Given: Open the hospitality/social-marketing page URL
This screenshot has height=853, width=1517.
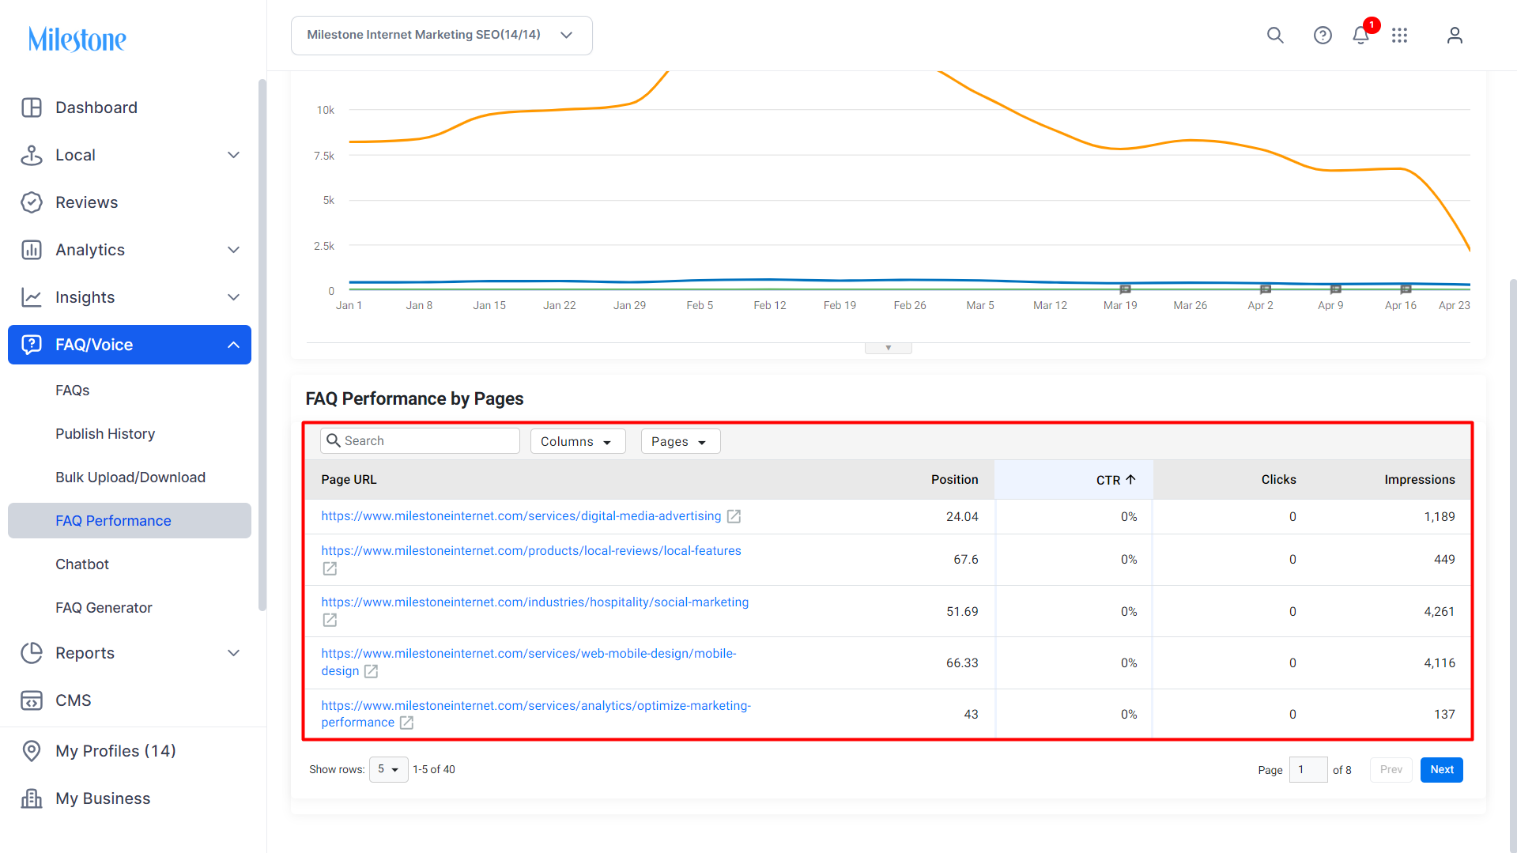Looking at the screenshot, I should (x=535, y=602).
